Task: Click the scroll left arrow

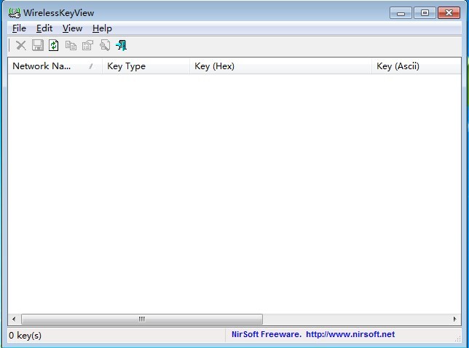Action: point(14,319)
